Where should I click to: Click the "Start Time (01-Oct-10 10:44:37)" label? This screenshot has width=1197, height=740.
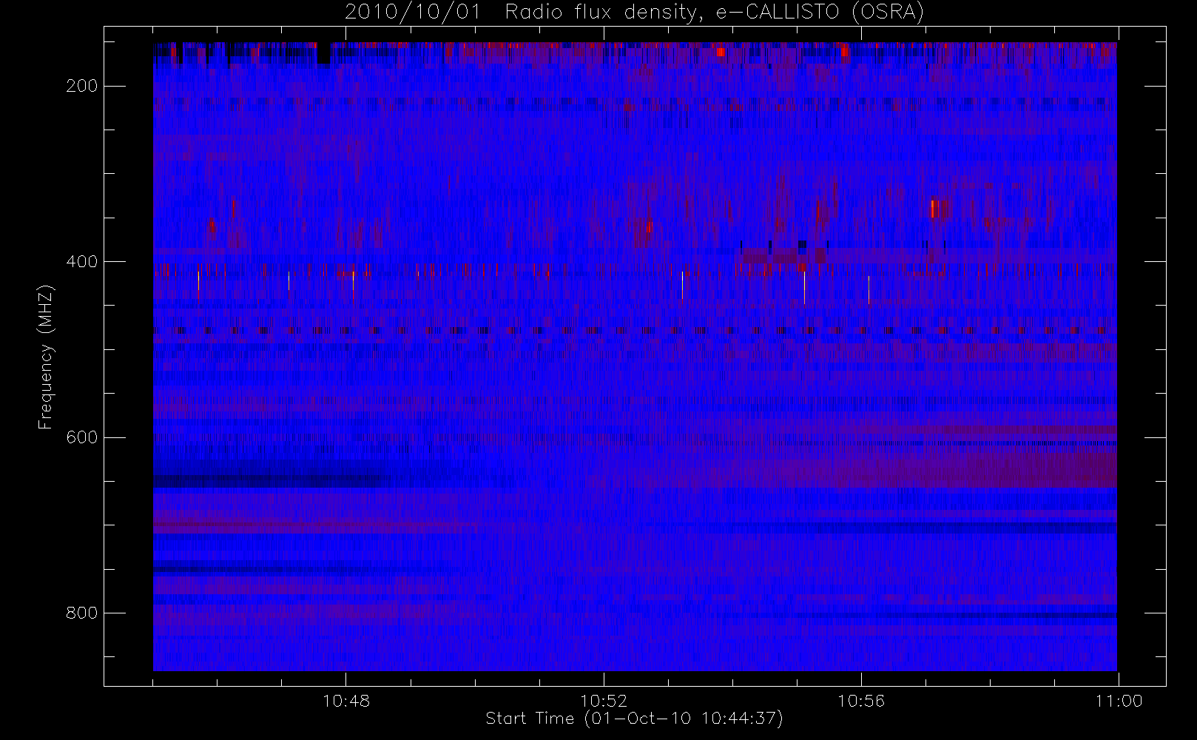(x=634, y=719)
